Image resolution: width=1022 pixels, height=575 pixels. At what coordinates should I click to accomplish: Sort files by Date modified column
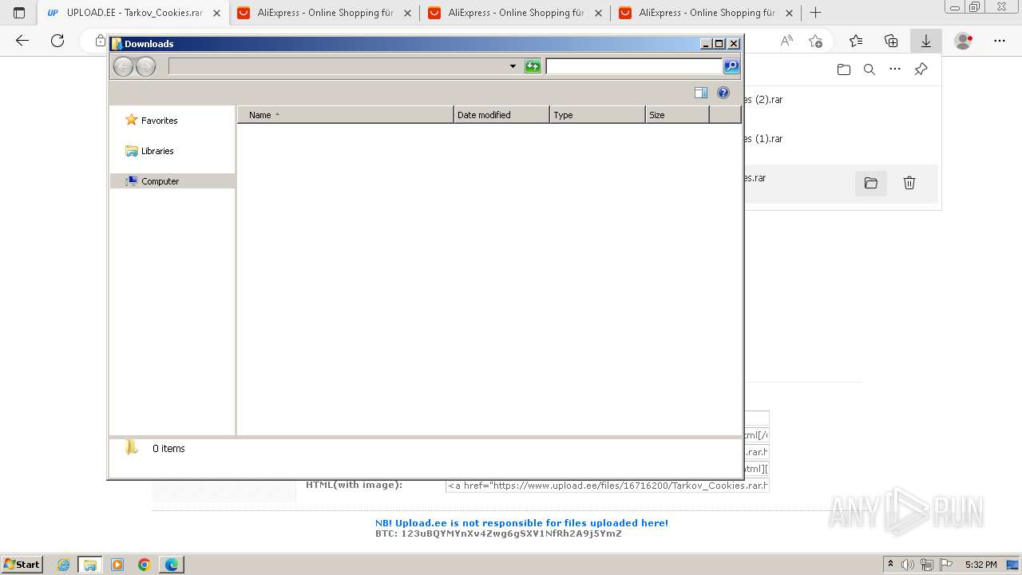pos(501,115)
